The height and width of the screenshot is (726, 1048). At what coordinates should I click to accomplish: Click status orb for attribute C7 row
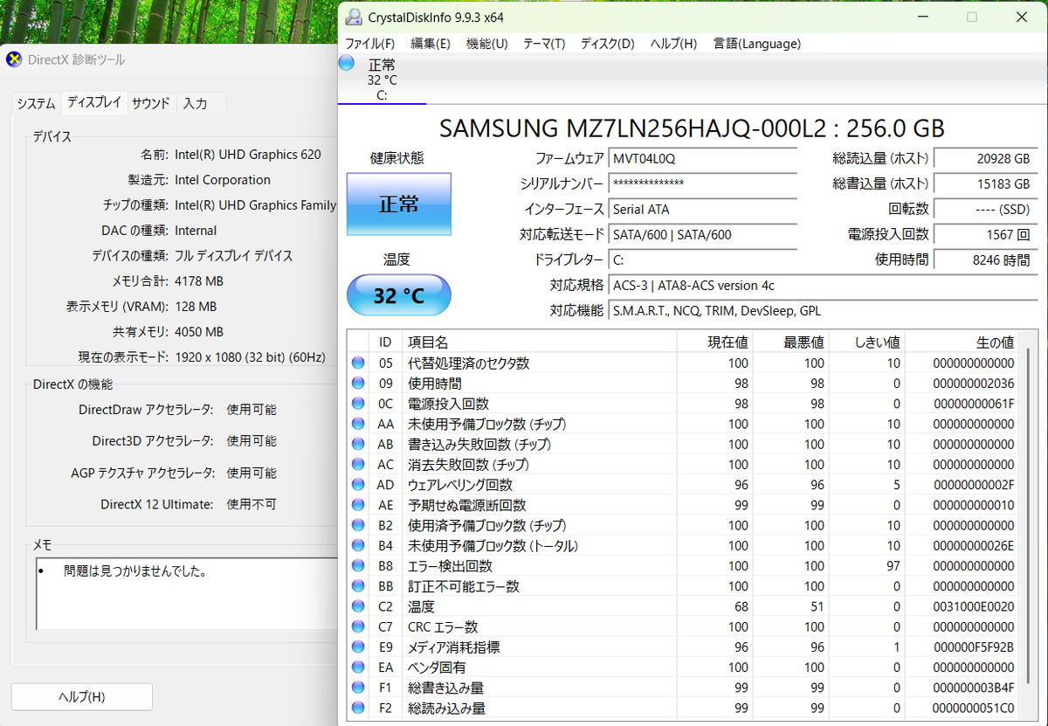[358, 626]
